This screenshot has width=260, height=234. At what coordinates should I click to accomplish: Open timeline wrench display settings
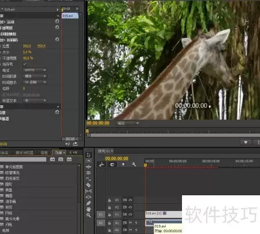pos(133,164)
